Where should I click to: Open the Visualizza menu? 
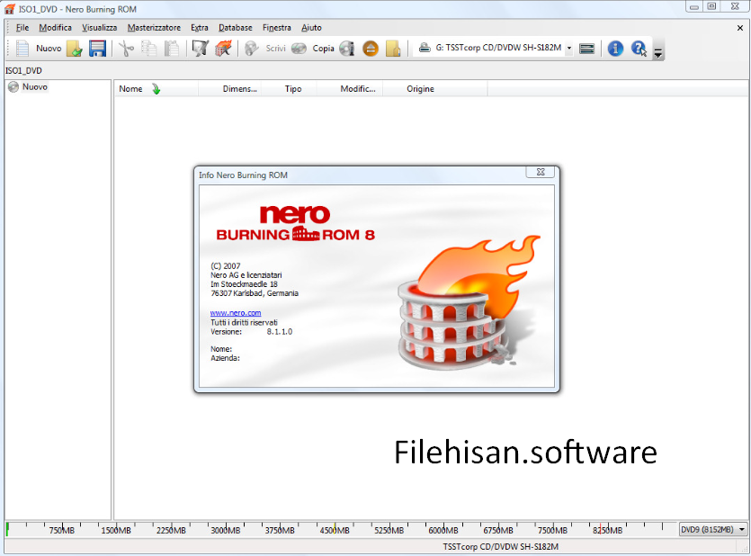[100, 28]
